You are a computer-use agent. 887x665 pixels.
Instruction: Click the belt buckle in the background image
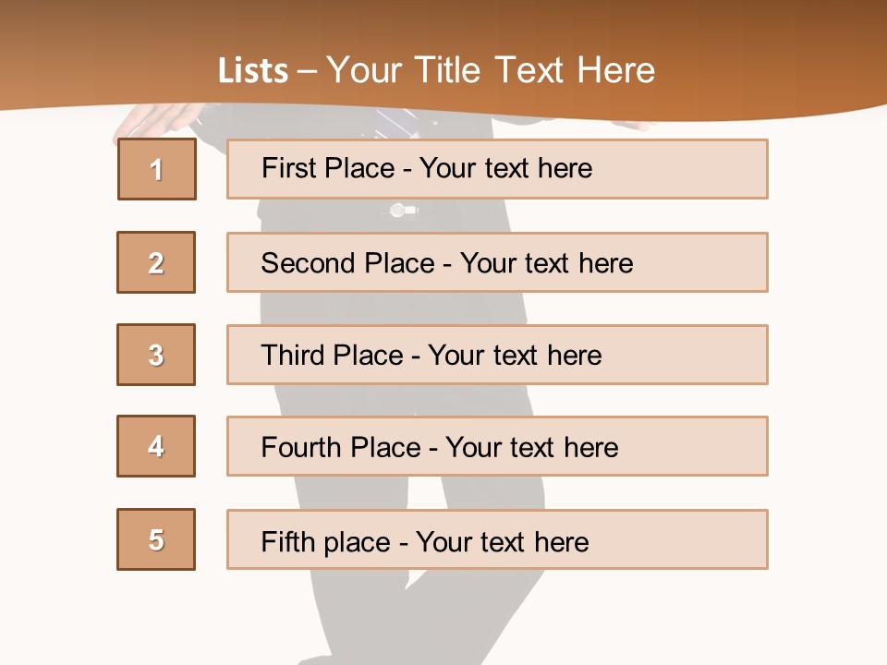coord(398,211)
